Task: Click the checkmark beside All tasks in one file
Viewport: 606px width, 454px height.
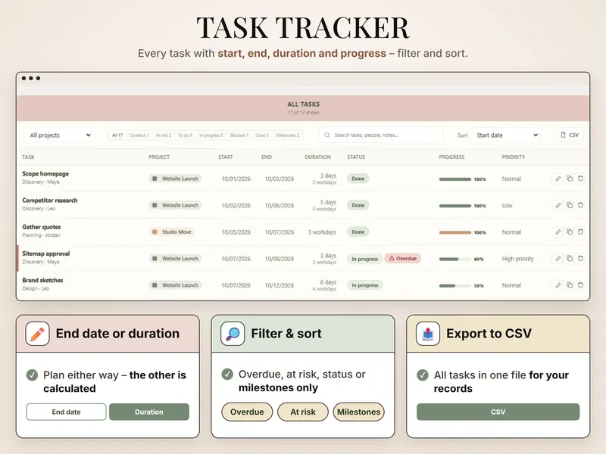Action: [x=423, y=375]
